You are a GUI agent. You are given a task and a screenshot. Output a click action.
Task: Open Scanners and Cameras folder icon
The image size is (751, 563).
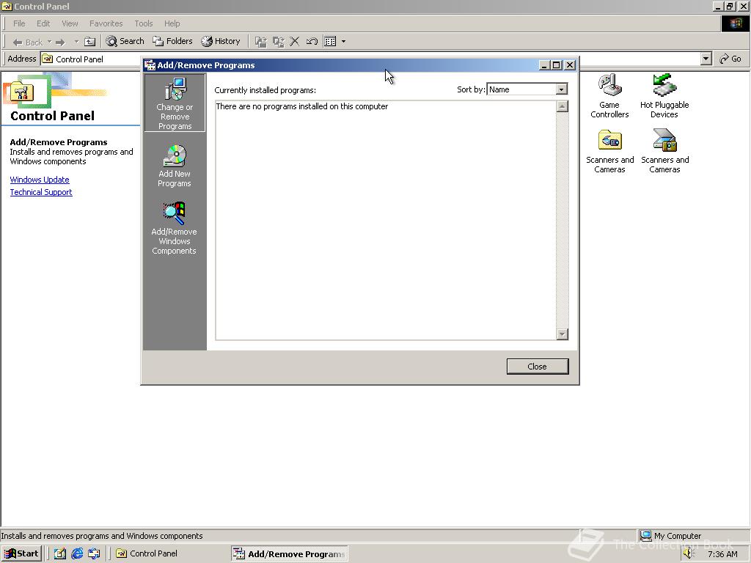pos(609,151)
